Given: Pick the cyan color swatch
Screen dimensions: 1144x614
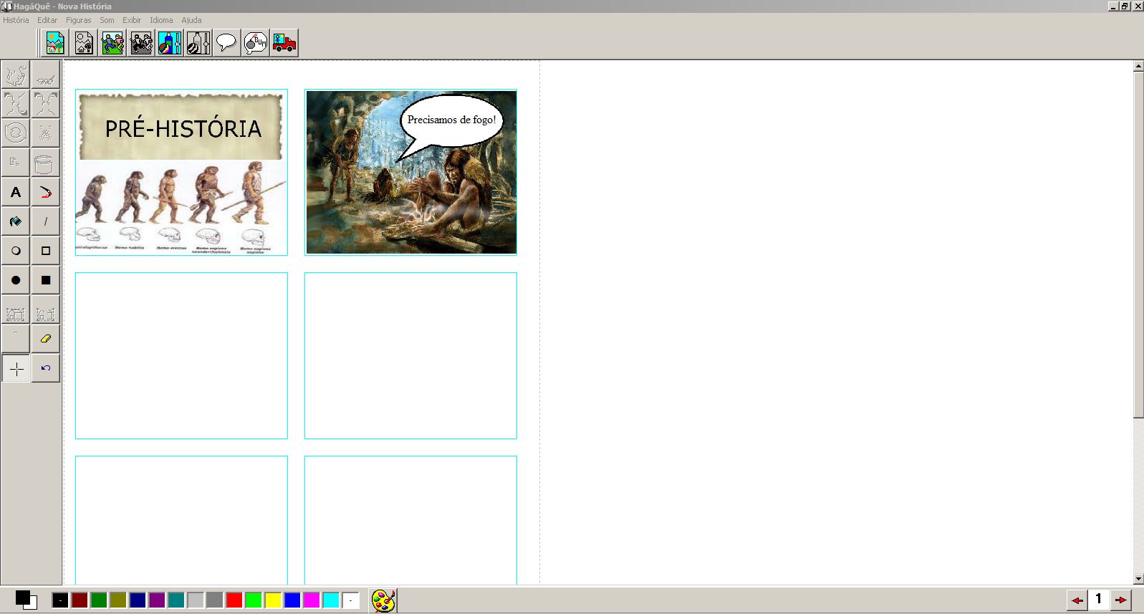Looking at the screenshot, I should pyautogui.click(x=331, y=600).
